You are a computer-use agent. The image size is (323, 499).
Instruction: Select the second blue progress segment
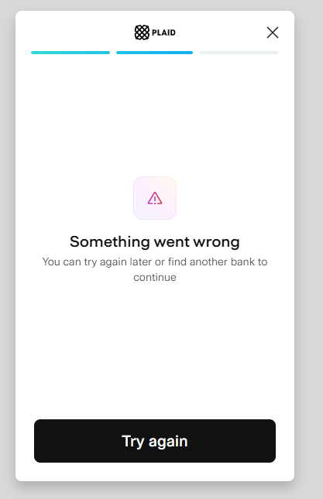[154, 53]
